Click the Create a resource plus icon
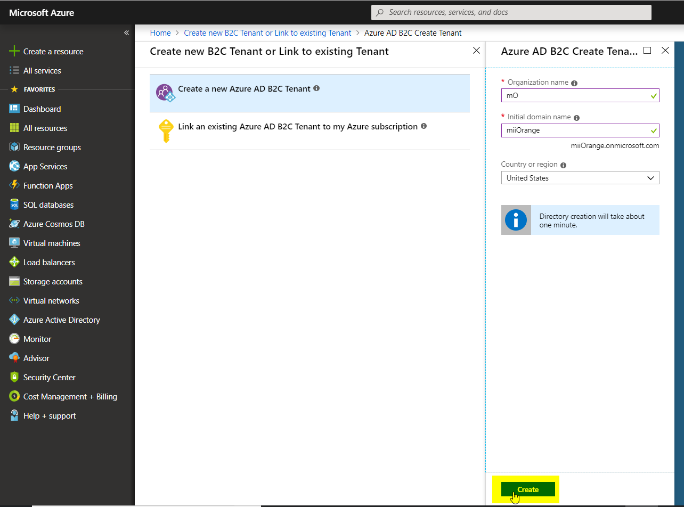Viewport: 684px width, 507px height. 14,52
